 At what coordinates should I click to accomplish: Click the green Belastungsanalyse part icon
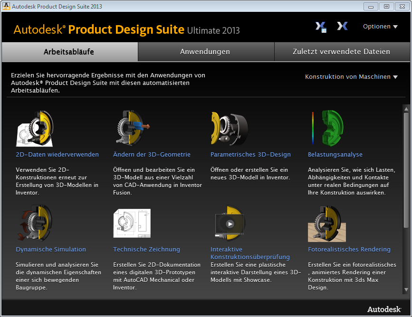point(327,128)
